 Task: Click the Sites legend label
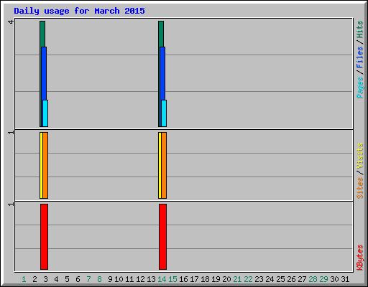[x=359, y=188]
